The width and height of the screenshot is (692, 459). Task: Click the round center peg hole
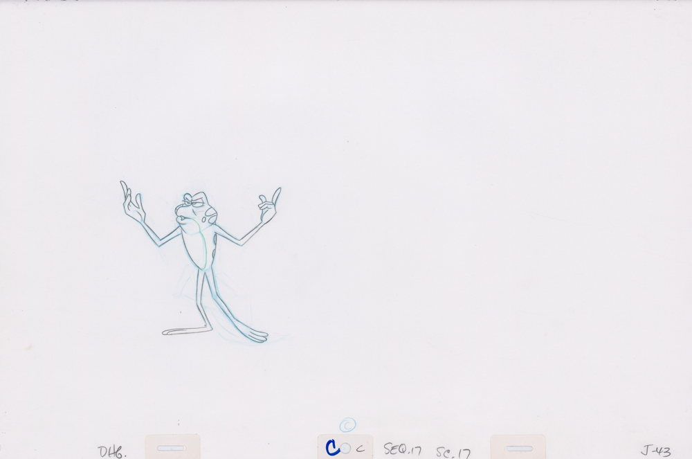tap(345, 449)
